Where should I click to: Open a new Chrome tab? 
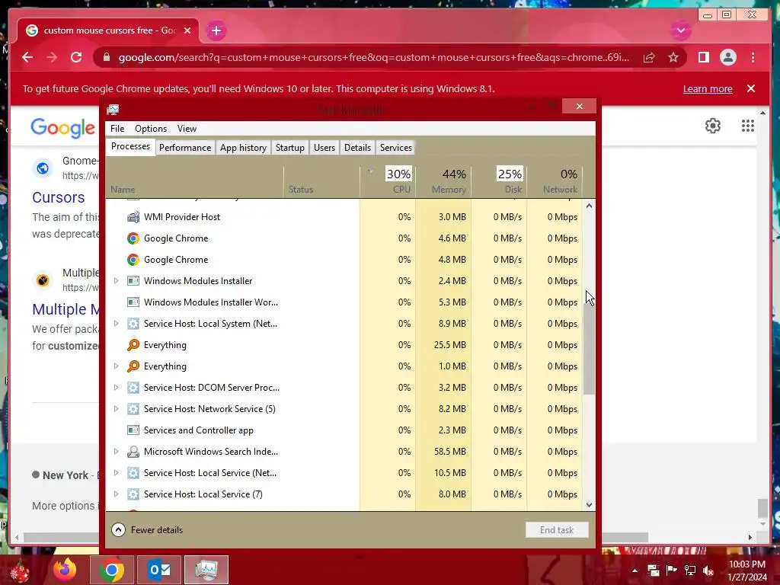(x=216, y=30)
